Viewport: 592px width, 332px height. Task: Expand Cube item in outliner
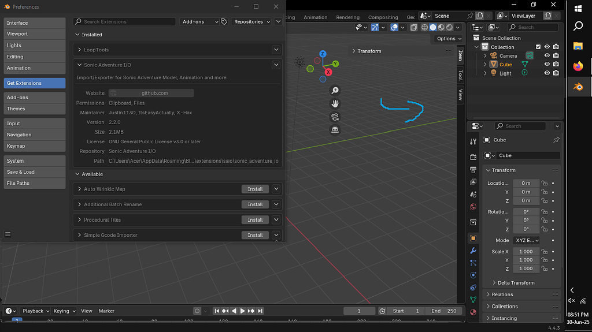[x=485, y=65]
